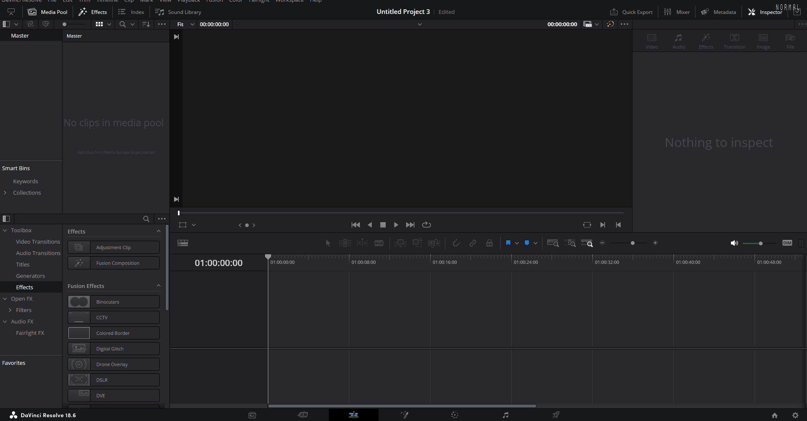
Task: Click Overwrite Clip icon
Action: pyautogui.click(x=417, y=243)
